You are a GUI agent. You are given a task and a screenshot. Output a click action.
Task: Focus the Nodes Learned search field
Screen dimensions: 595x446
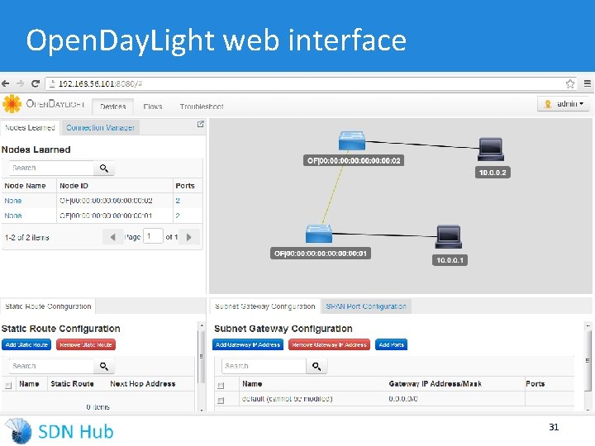coord(51,168)
